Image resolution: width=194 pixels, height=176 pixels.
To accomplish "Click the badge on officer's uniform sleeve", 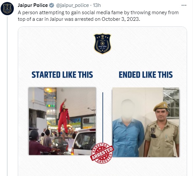I will [x=153, y=130].
